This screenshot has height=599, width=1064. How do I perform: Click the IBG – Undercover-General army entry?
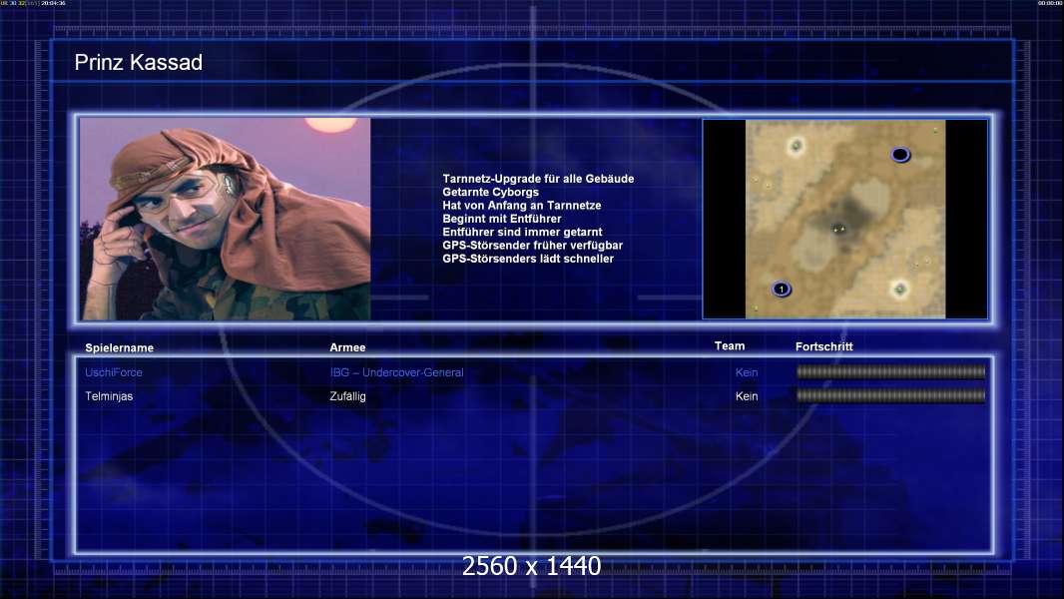[x=396, y=372]
